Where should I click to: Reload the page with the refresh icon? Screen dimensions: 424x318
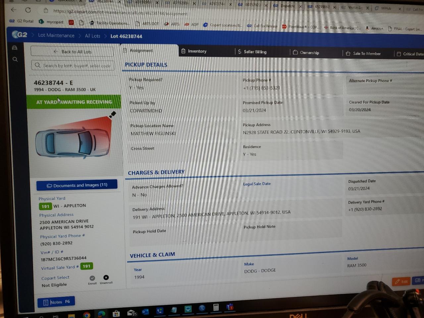tap(28, 10)
